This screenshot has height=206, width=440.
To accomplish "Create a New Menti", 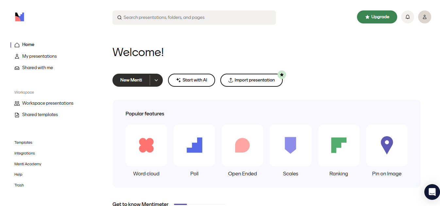I will click(x=131, y=80).
